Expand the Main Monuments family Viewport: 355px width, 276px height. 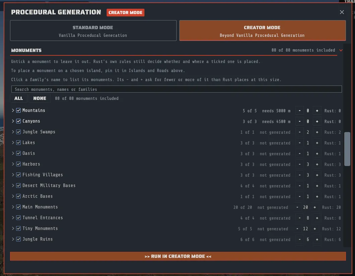[x=13, y=207]
